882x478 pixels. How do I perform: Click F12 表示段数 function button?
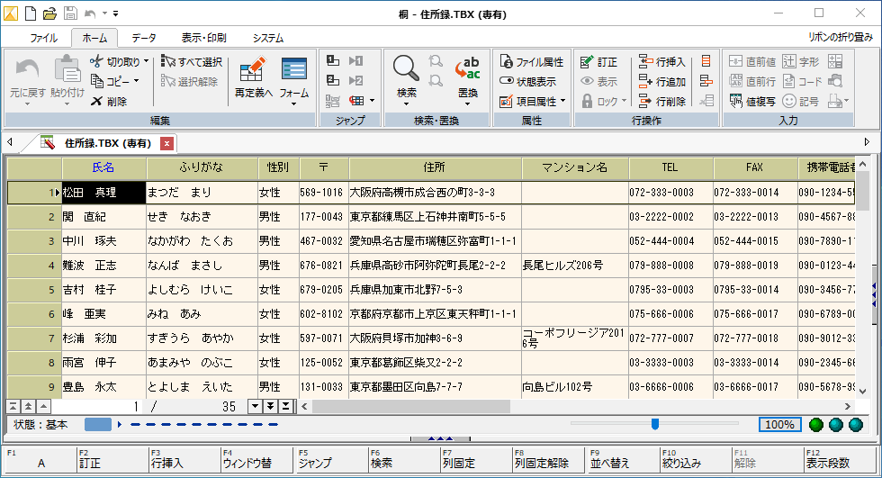coord(840,459)
